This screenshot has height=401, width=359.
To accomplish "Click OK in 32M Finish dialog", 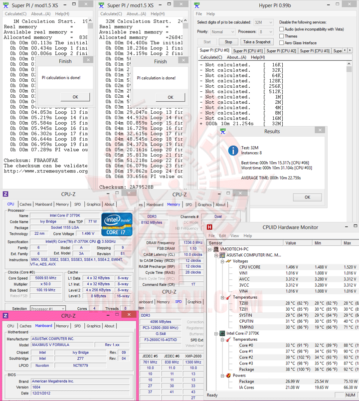I will tap(171, 97).
